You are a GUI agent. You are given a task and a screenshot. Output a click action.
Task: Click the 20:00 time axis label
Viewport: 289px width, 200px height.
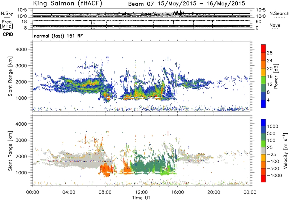tap(214, 192)
